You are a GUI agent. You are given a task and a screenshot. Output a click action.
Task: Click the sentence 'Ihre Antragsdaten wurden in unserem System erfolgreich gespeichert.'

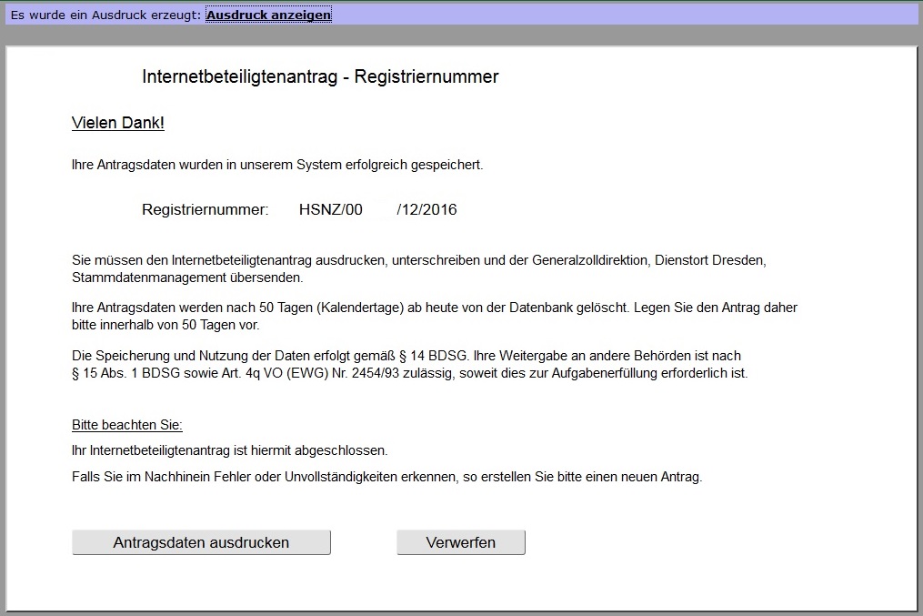tap(277, 165)
